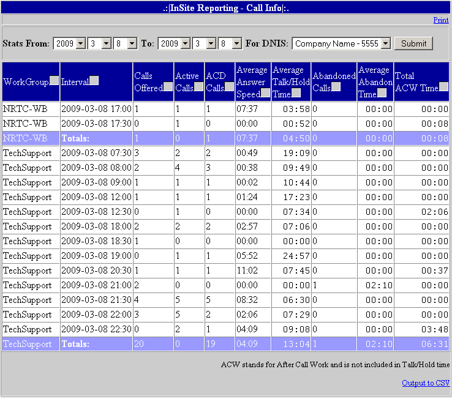Select interval 2009-03-08 08:00 cell

(96, 168)
